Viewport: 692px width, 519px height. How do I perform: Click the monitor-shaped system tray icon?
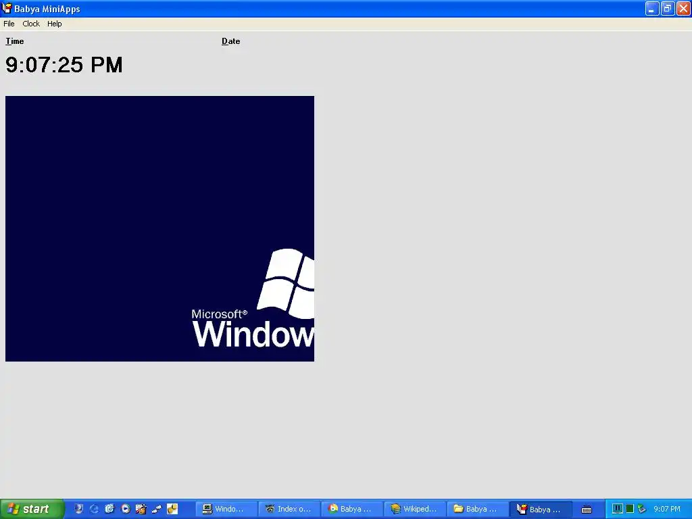(x=618, y=509)
